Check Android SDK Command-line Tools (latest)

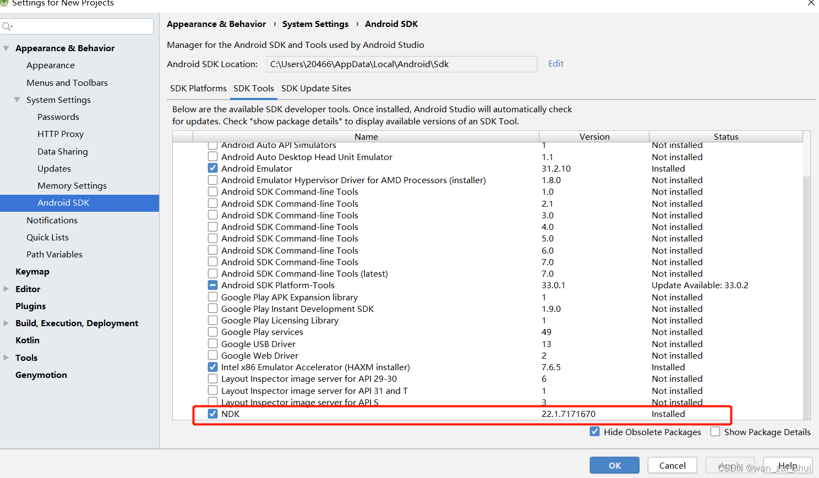pos(212,273)
